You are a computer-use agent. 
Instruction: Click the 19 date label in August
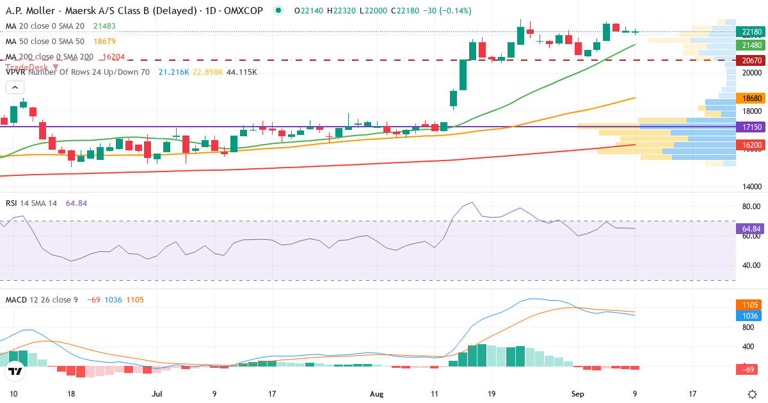coord(492,393)
